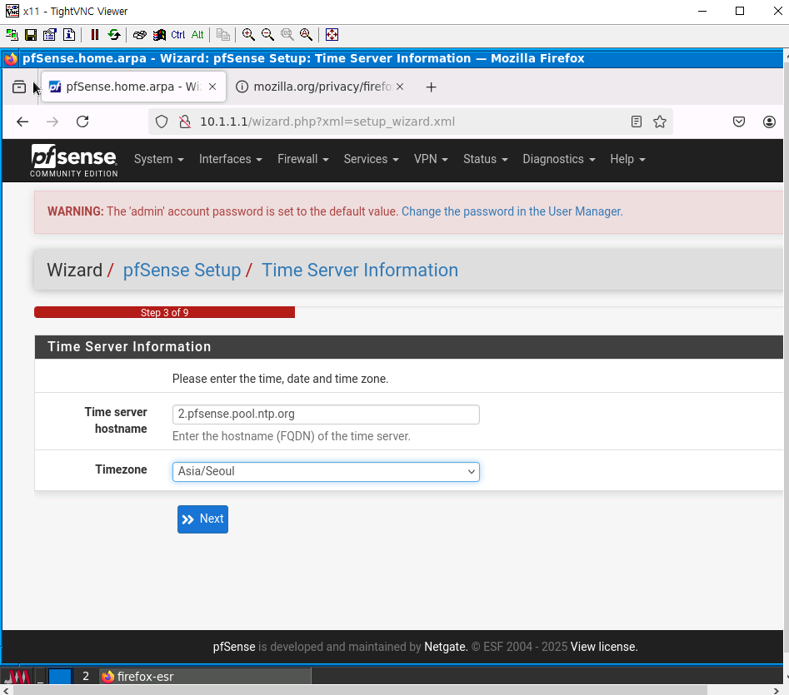Click 'Change the password in the User Manager' link
The image size is (789, 695).
(512, 211)
